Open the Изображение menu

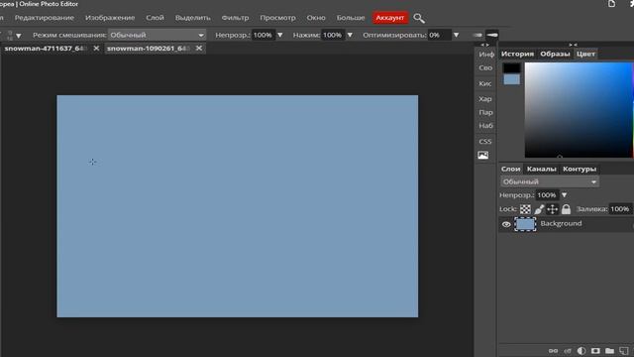[x=110, y=18]
